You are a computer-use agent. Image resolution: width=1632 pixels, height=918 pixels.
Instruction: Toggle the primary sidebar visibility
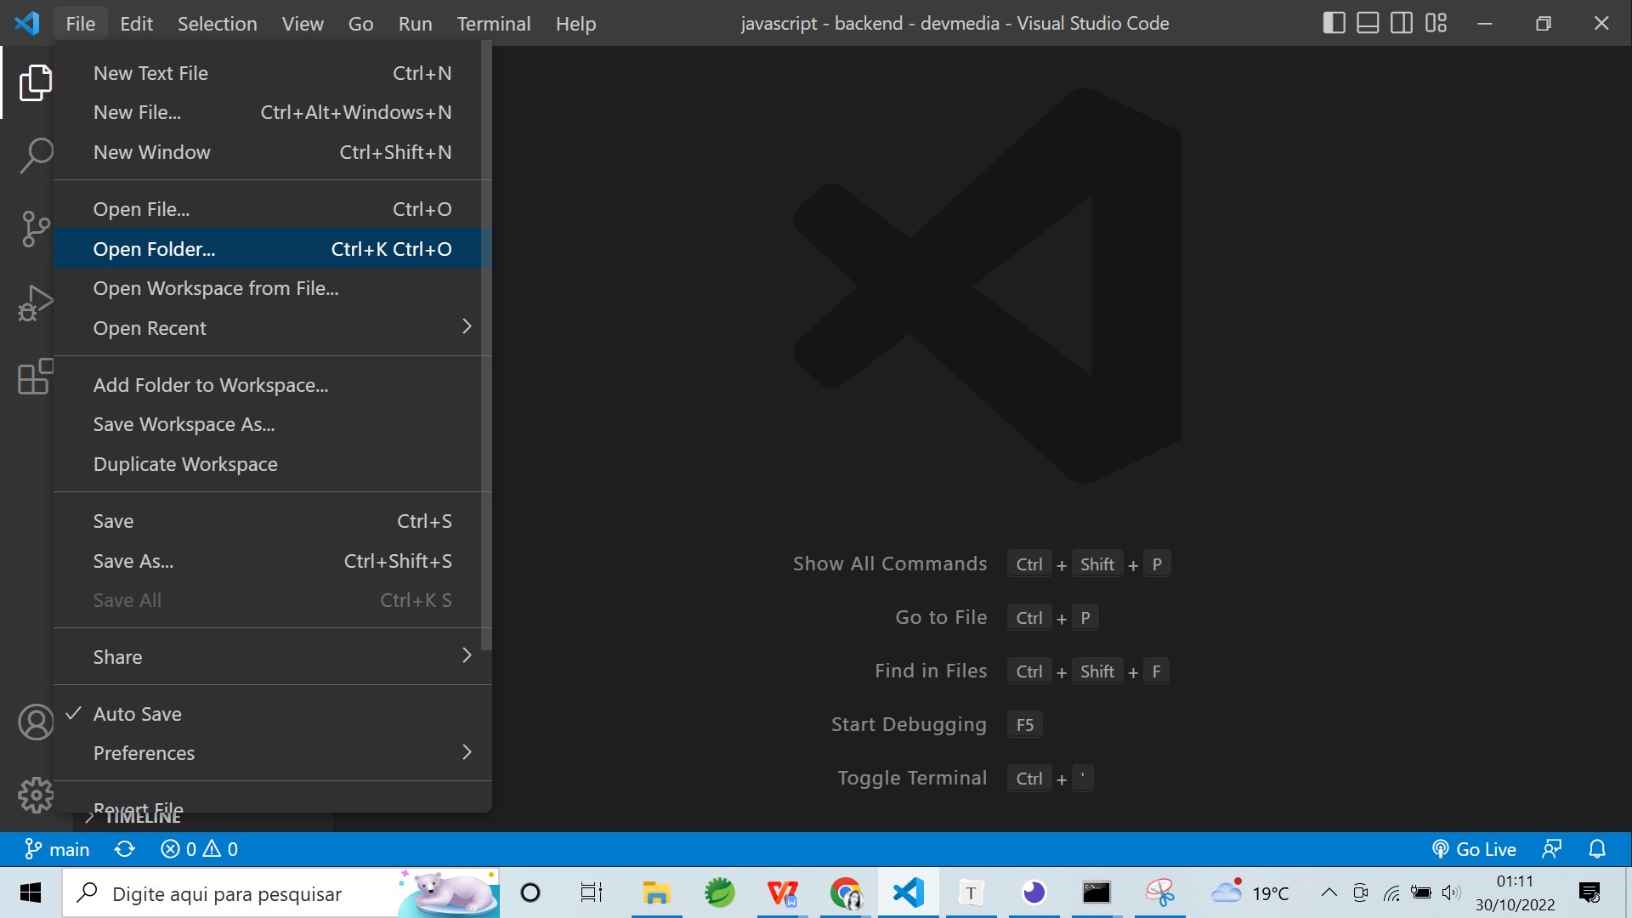pos(1334,23)
